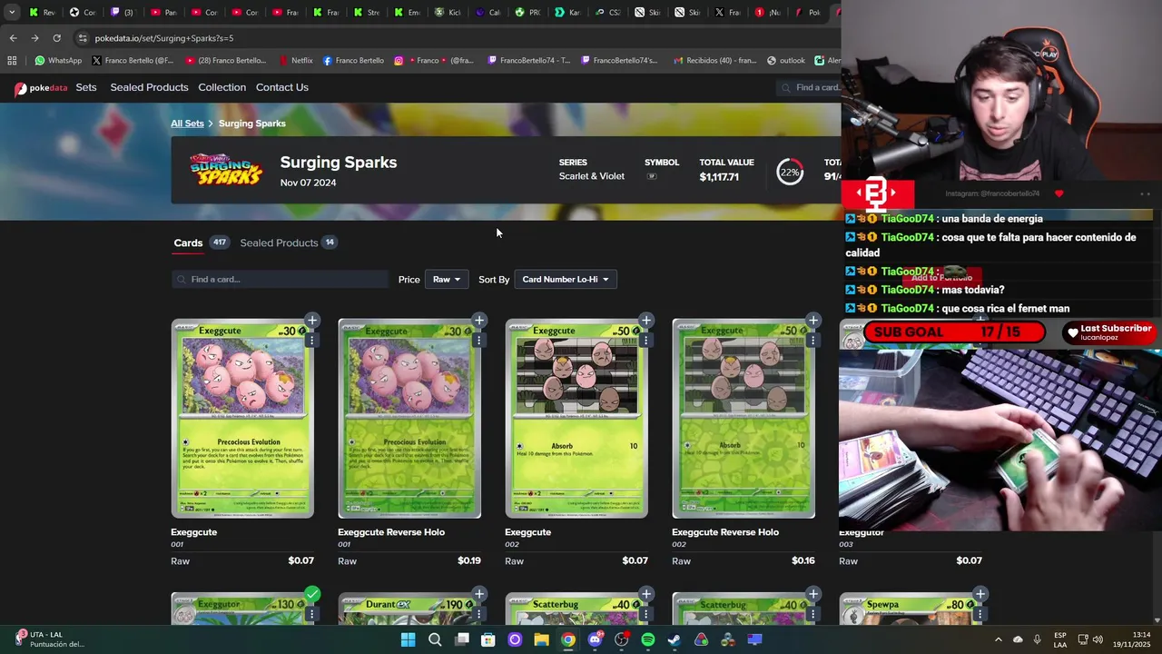Toggle the green owned checkmark on Exeggutor card
The height and width of the screenshot is (654, 1162).
311,594
